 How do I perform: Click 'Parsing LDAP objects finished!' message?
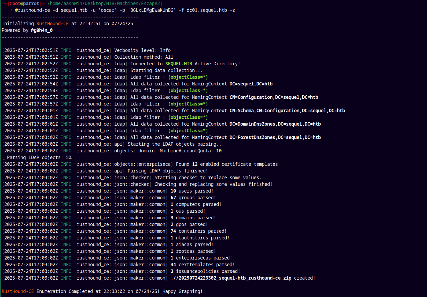click(x=168, y=171)
